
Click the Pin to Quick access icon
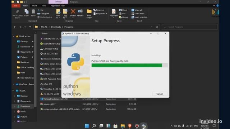click(x=18, y=12)
